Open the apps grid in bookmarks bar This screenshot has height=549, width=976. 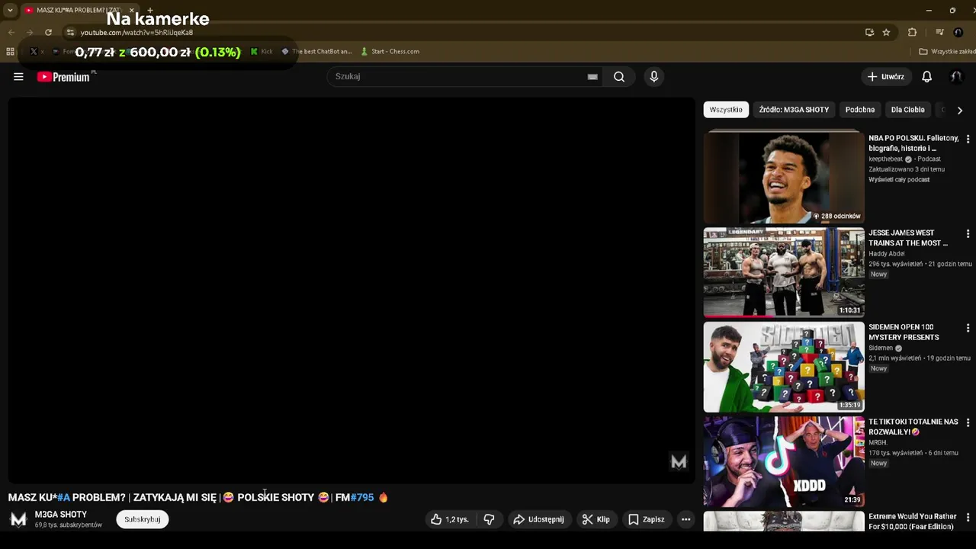(10, 51)
